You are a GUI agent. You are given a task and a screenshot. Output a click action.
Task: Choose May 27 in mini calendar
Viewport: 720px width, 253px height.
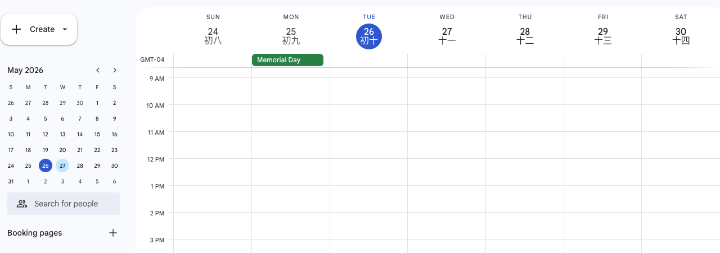(x=62, y=165)
